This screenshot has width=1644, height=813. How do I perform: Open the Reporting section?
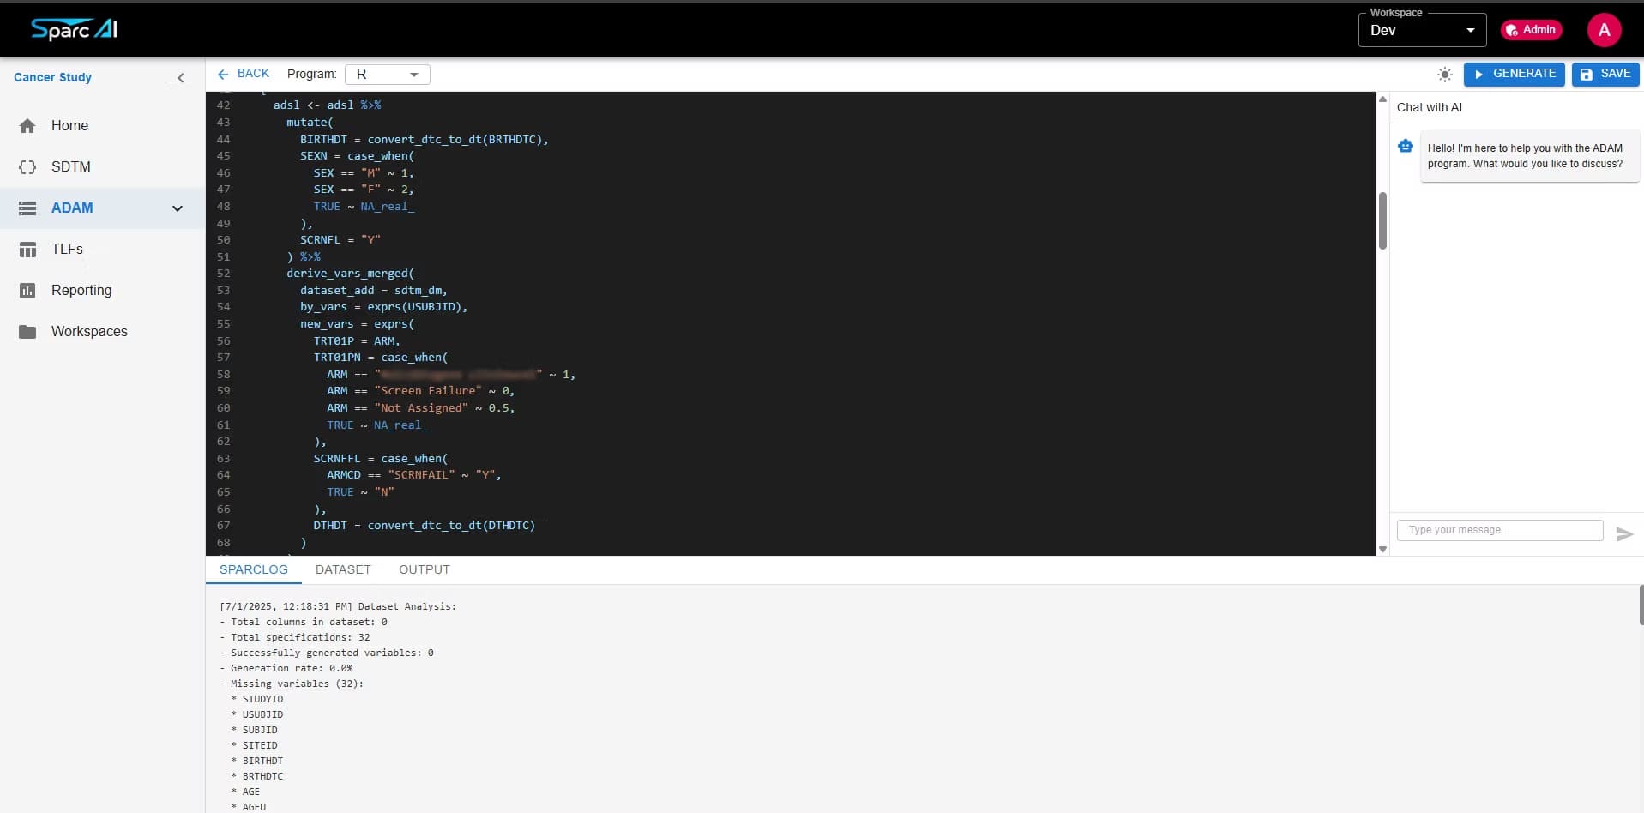(x=82, y=290)
